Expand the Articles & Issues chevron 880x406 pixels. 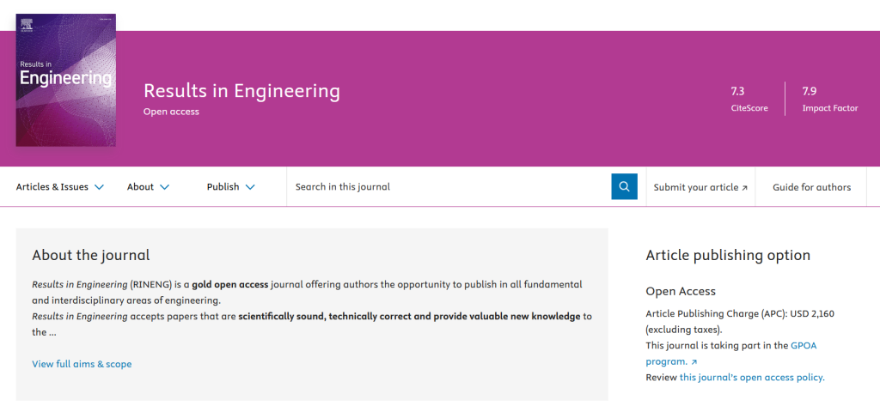click(x=99, y=186)
